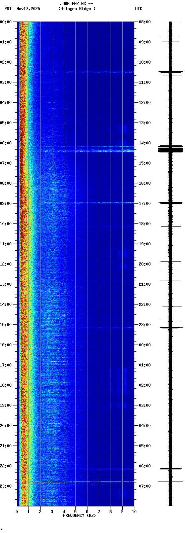Click the seismogram spike near 06:10 UTC
This screenshot has height=533, width=185.
pyautogui.click(x=170, y=468)
